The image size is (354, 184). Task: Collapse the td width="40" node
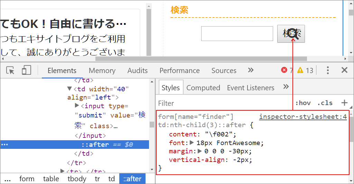pos(69,89)
